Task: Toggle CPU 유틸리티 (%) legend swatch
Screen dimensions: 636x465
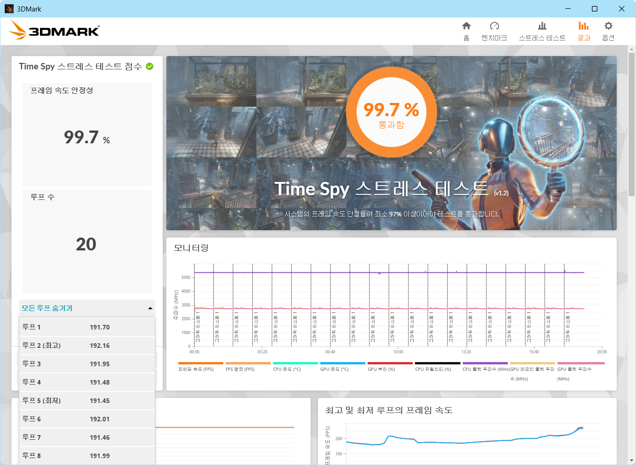Action: (437, 363)
